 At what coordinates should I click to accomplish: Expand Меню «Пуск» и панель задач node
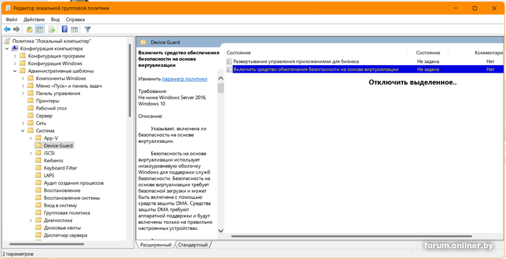click(23, 86)
